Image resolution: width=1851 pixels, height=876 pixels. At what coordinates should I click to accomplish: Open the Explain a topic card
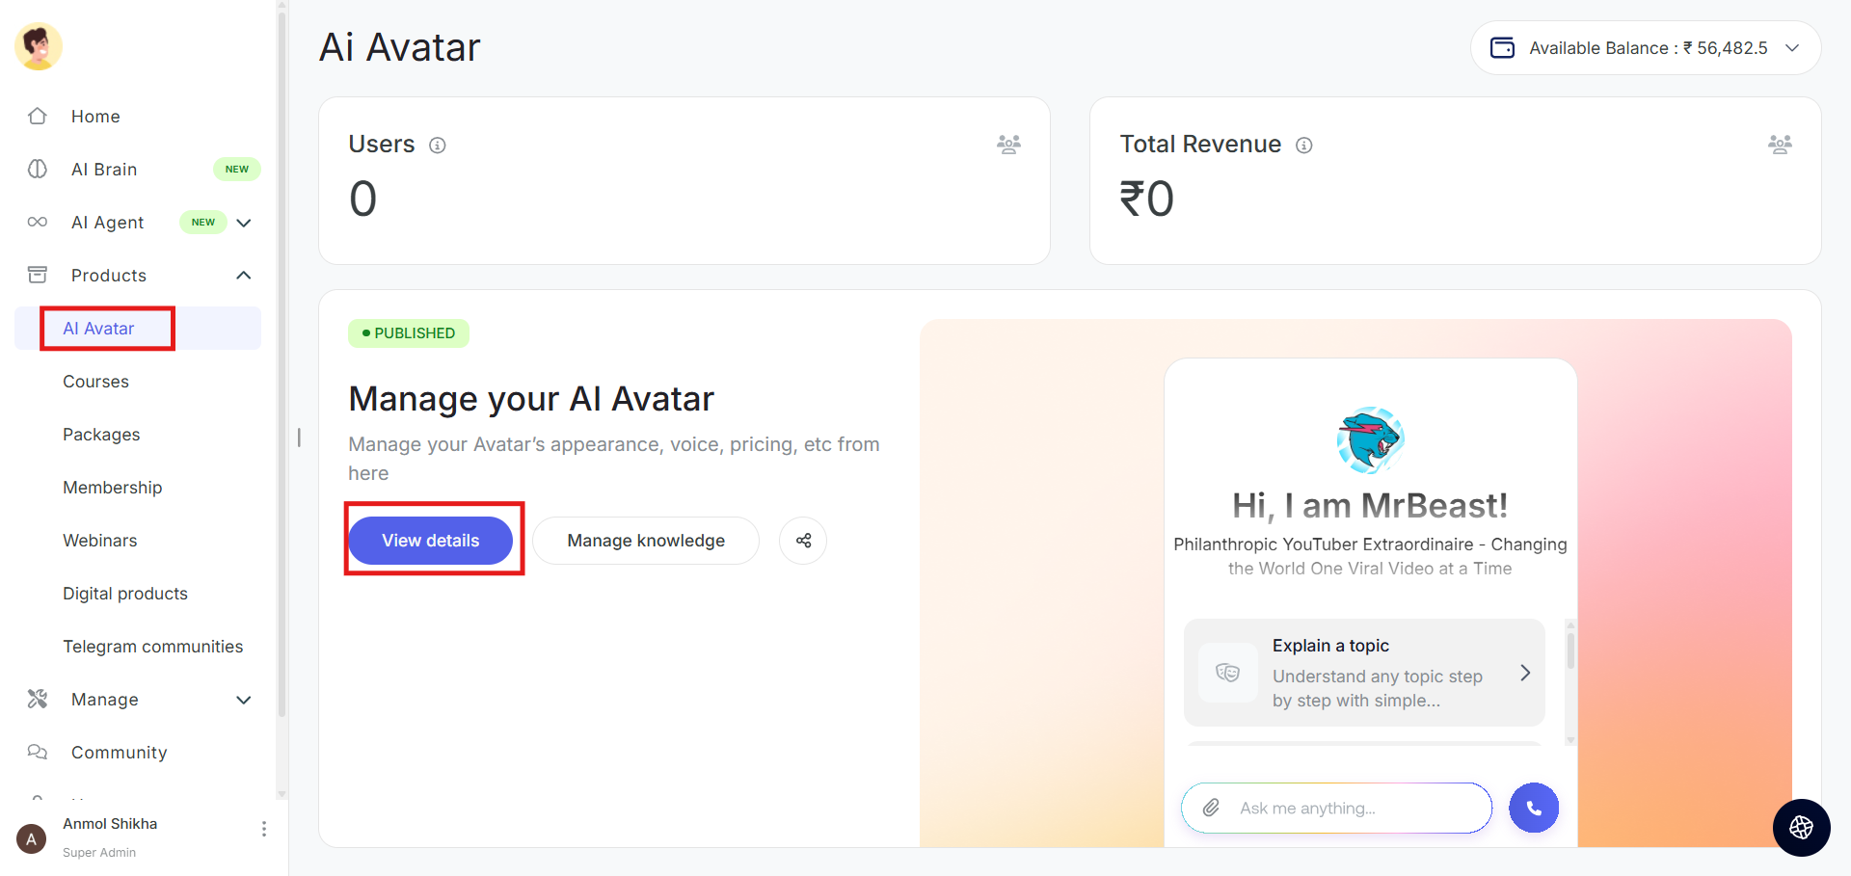tap(1364, 673)
